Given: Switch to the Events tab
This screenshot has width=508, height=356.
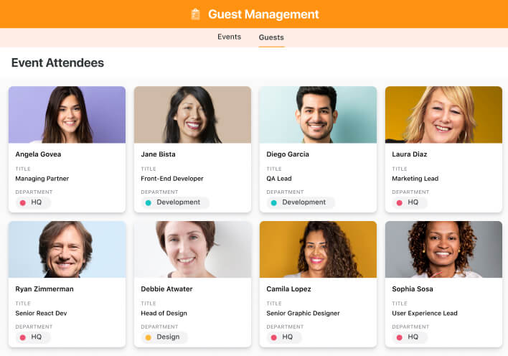Looking at the screenshot, I should 229,37.
